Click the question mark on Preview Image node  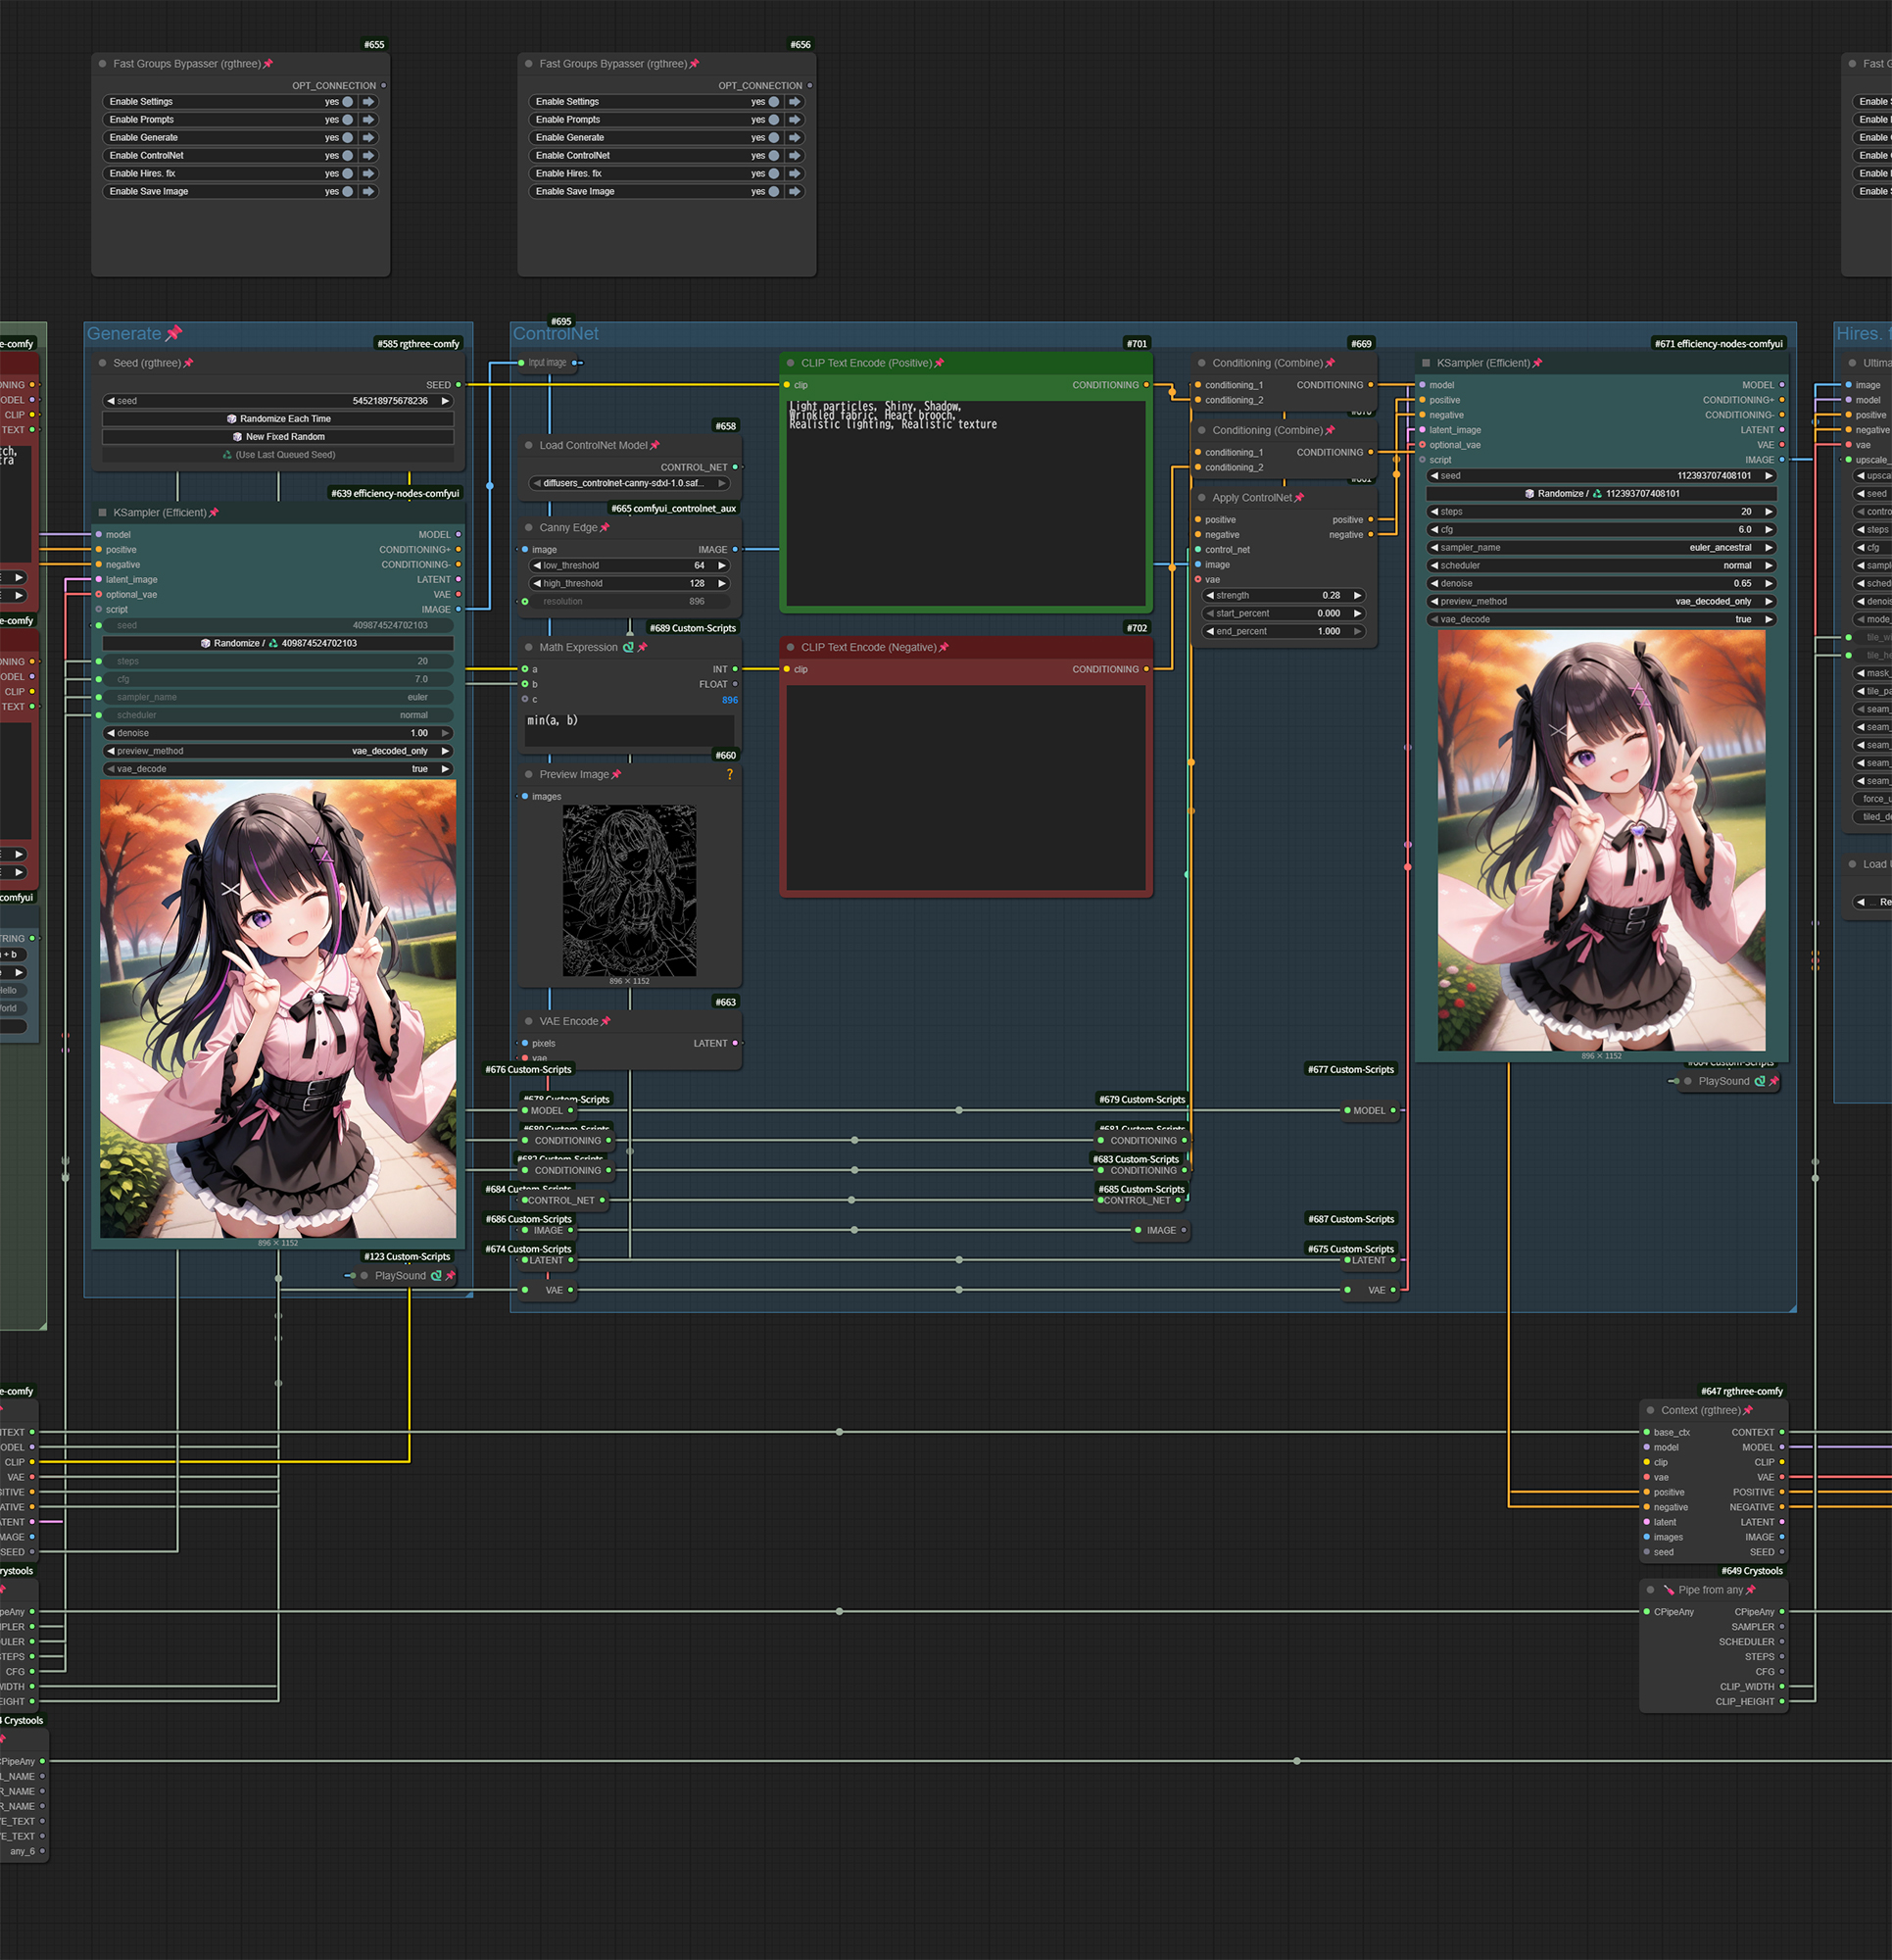pos(730,775)
